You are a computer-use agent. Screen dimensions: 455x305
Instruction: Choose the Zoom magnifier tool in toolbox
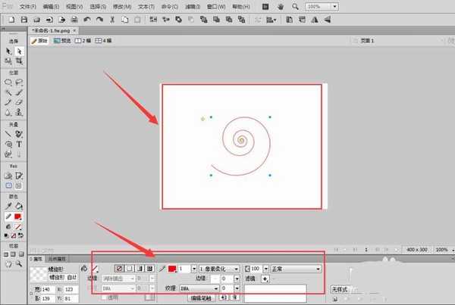[x=19, y=264]
